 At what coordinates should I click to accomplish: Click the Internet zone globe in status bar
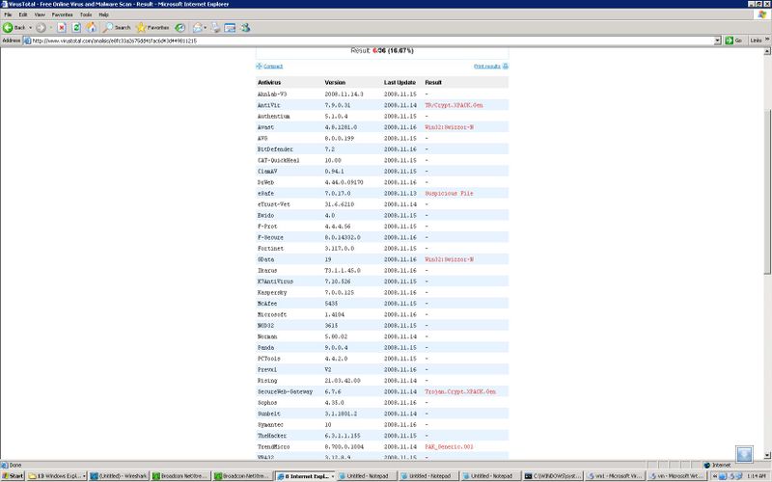[x=707, y=465]
